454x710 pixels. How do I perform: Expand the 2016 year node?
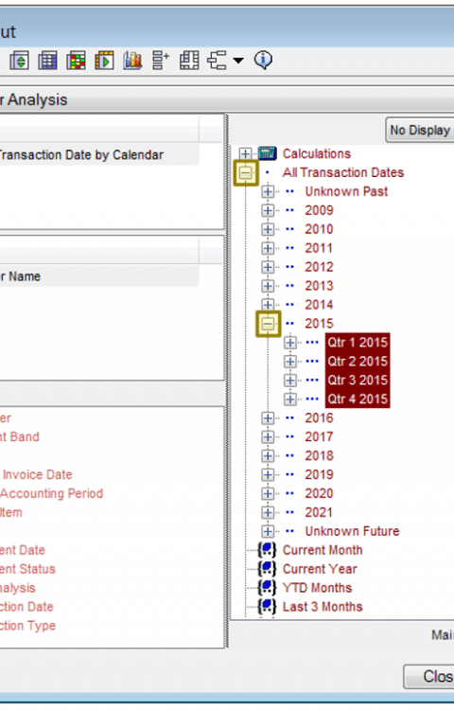click(x=268, y=417)
